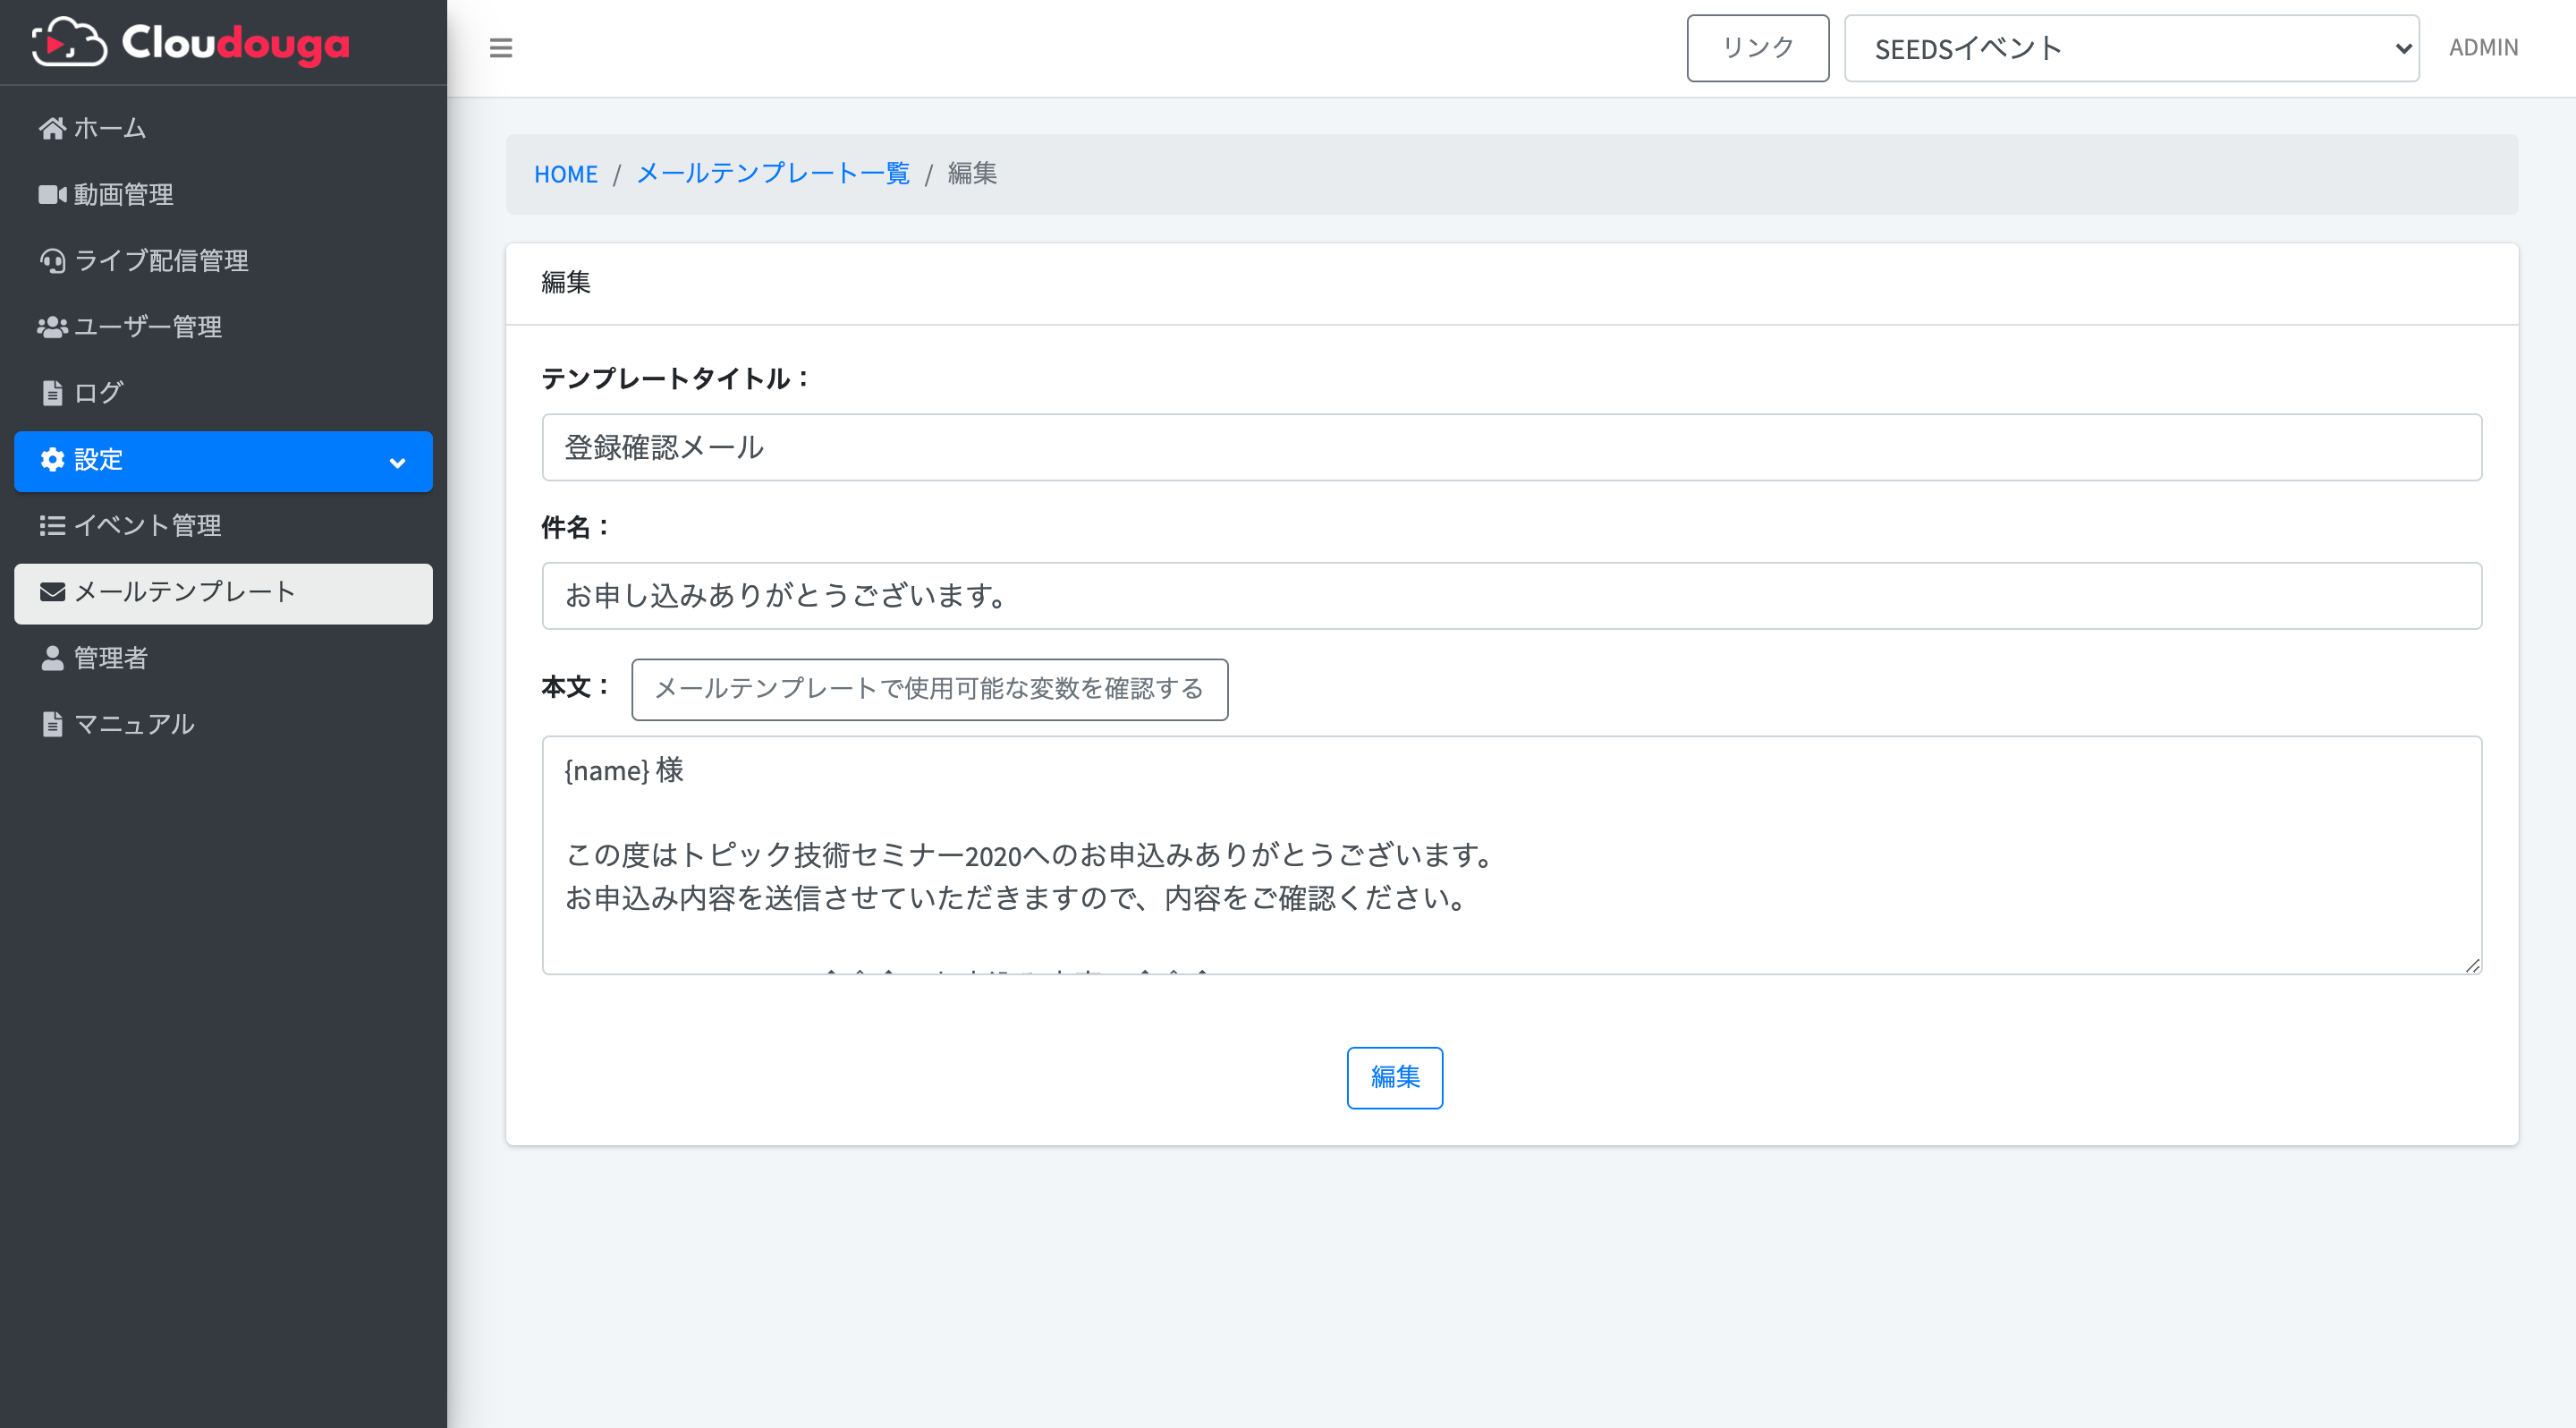Click the video camera icon for 動画管理
2576x1428 pixels.
(x=52, y=194)
